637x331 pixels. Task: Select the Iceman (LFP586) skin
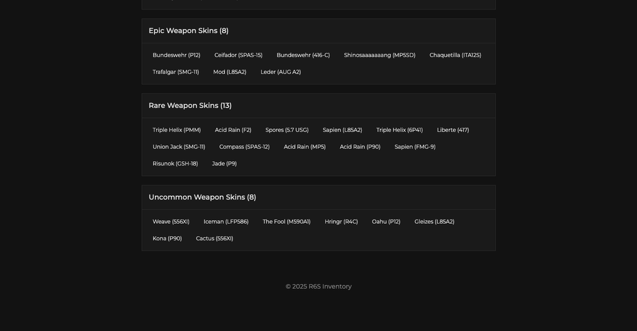tap(226, 222)
